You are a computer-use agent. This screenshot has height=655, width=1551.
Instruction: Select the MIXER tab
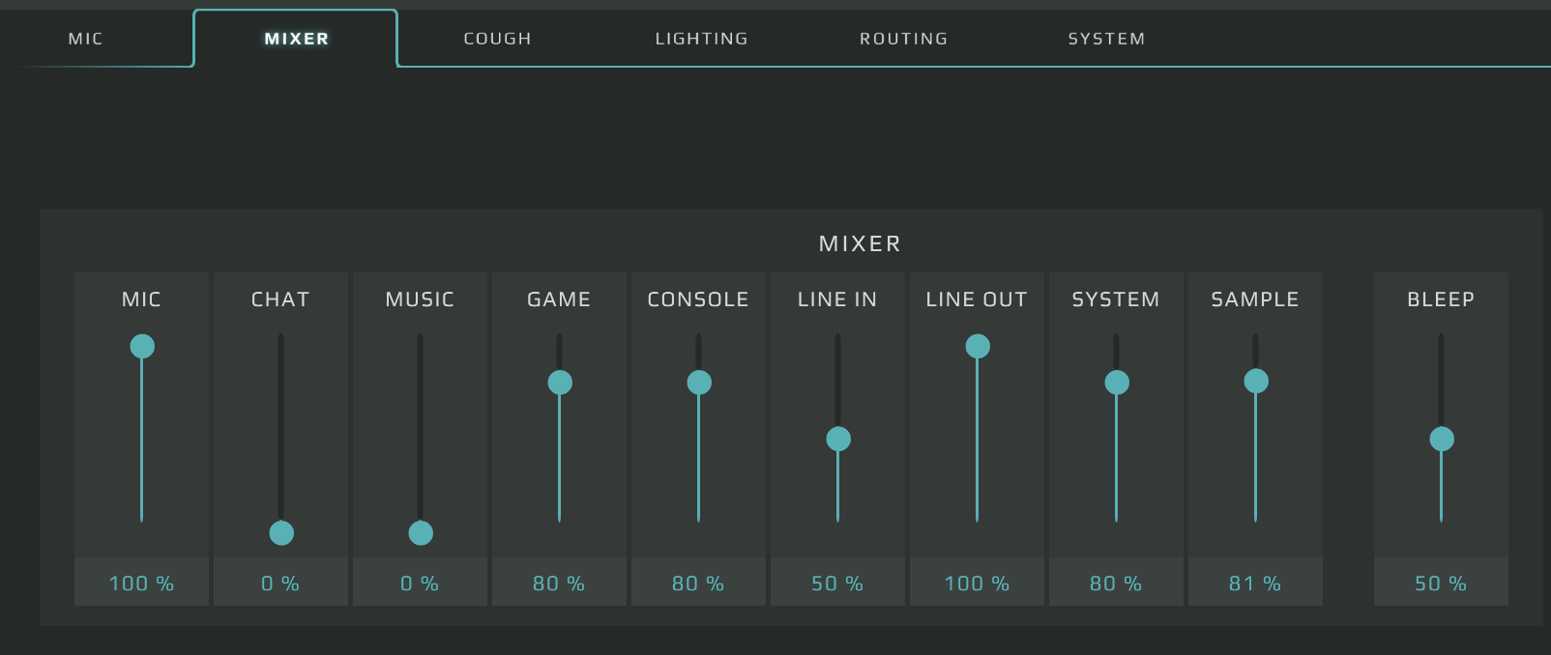click(x=296, y=39)
